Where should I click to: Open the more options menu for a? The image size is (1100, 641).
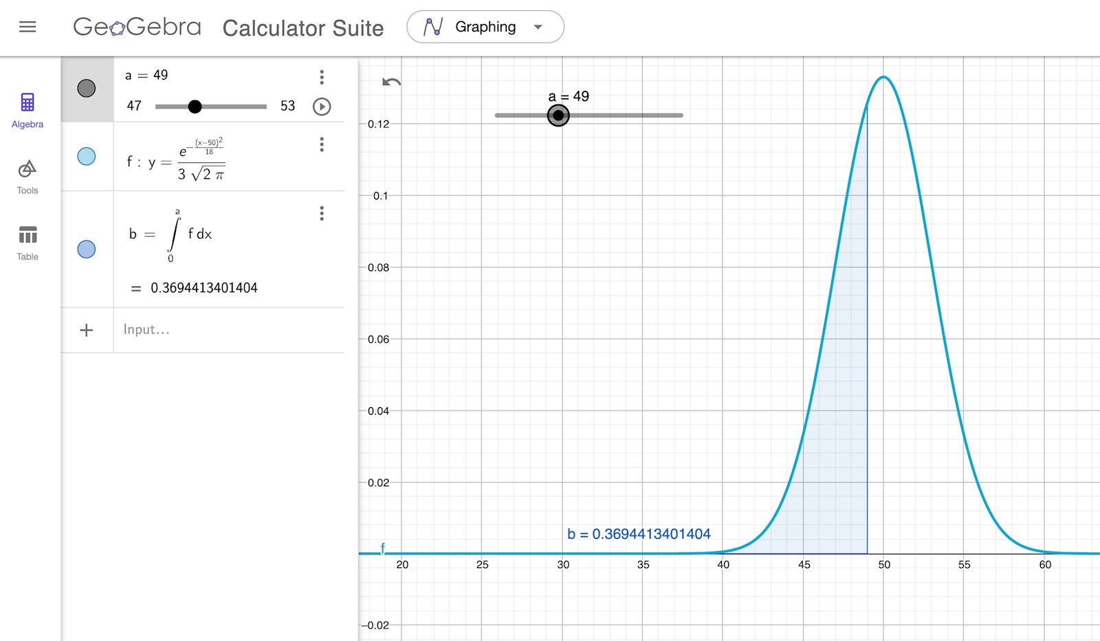[x=322, y=77]
